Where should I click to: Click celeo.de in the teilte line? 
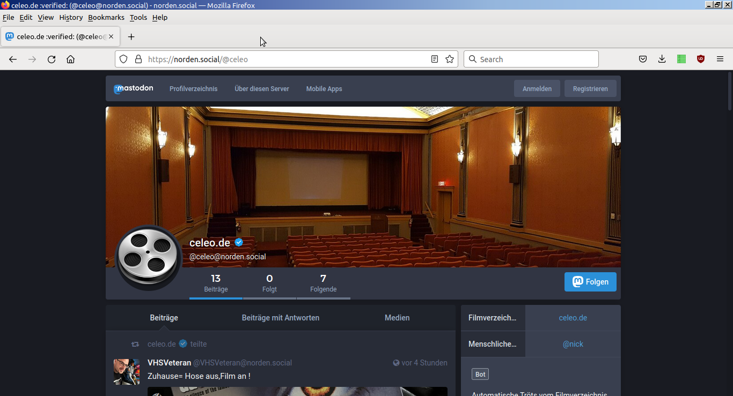(x=162, y=344)
